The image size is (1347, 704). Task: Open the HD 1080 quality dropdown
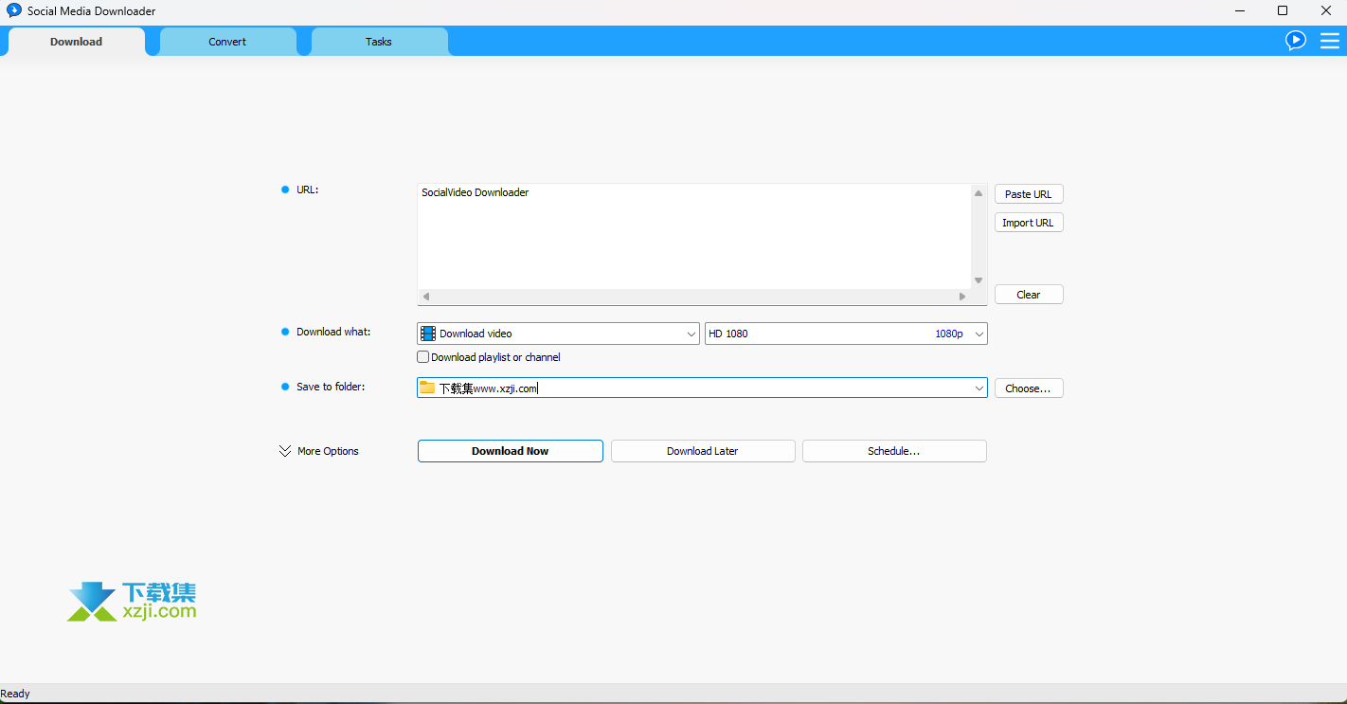[x=846, y=334]
